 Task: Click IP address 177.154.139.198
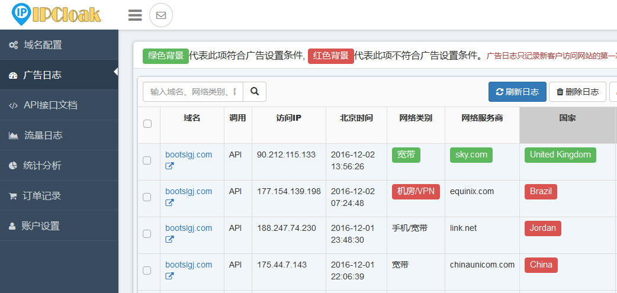289,191
